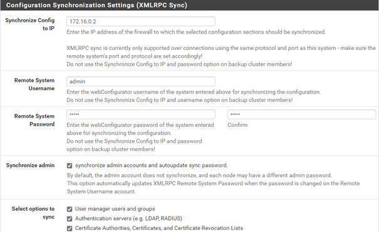Uncheck User manager users and groups
Image resolution: width=379 pixels, height=232 pixels.
pos(70,209)
